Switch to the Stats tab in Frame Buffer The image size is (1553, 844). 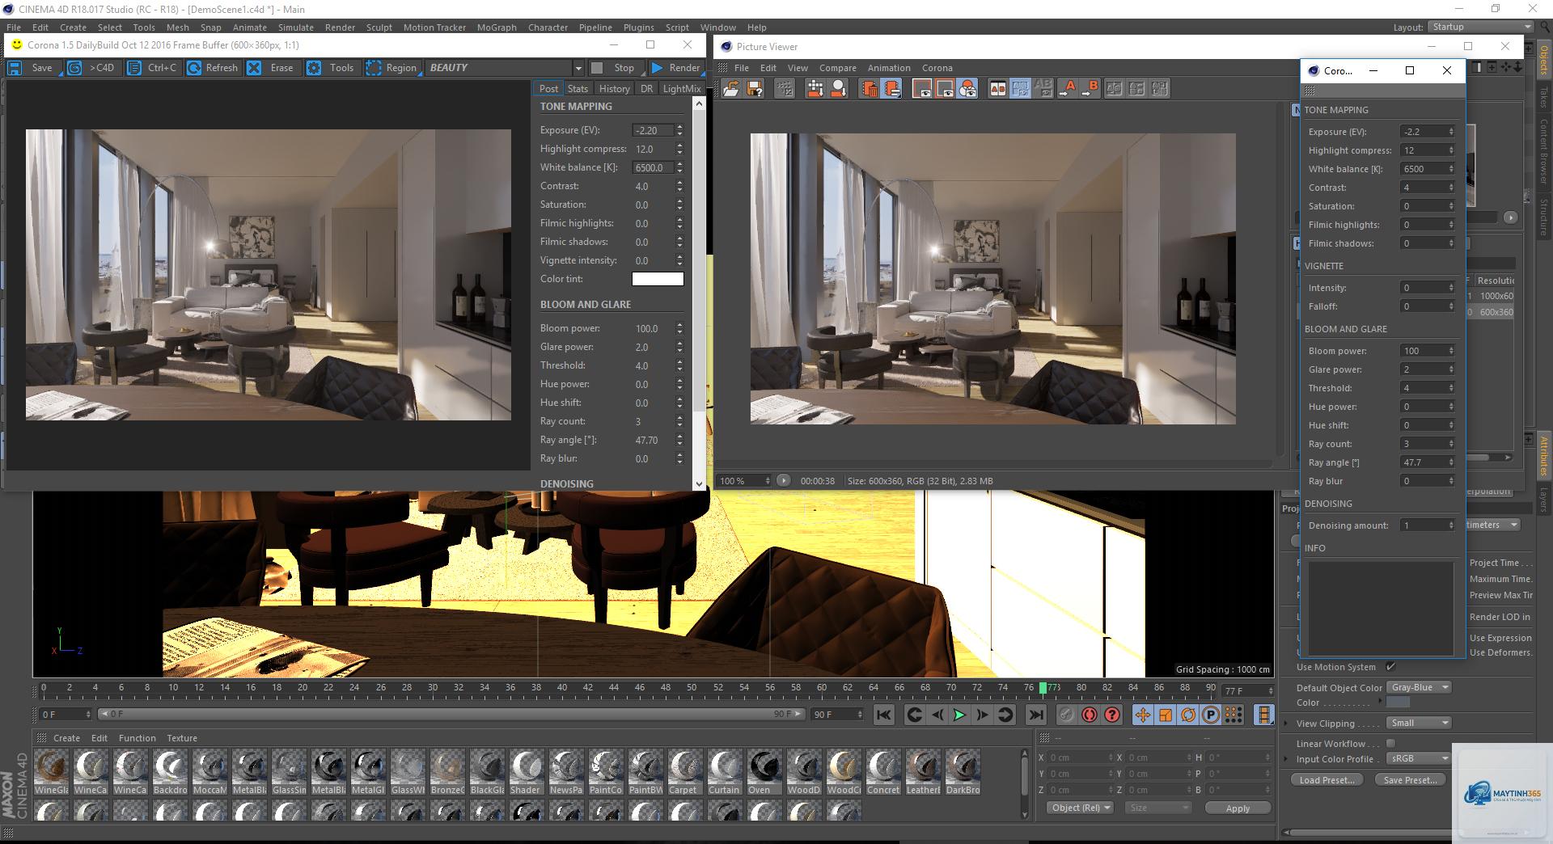(578, 89)
